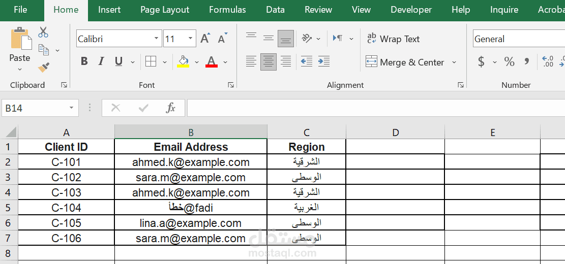Click the Accounting dollar format icon
Screen dimensions: 565x264
(x=481, y=62)
